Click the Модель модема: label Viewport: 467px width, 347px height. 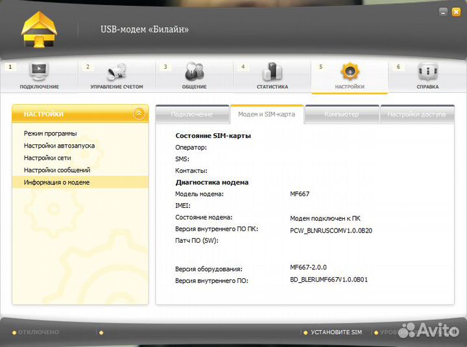(x=199, y=194)
